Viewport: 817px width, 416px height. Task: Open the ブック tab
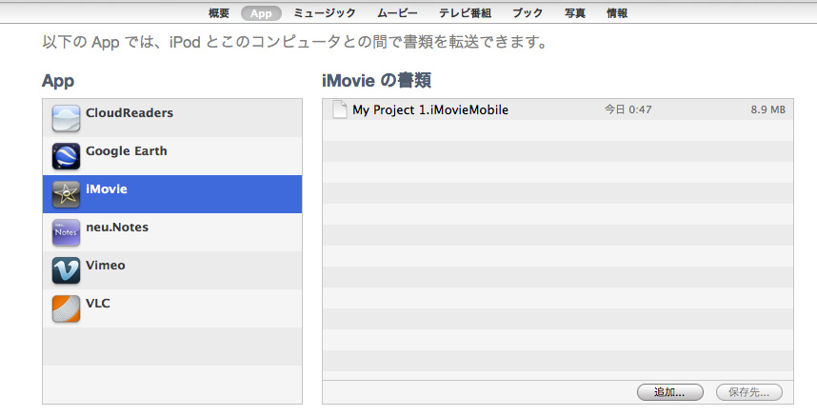point(528,13)
